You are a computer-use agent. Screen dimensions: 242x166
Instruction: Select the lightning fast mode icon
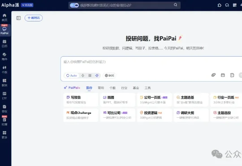(83, 75)
